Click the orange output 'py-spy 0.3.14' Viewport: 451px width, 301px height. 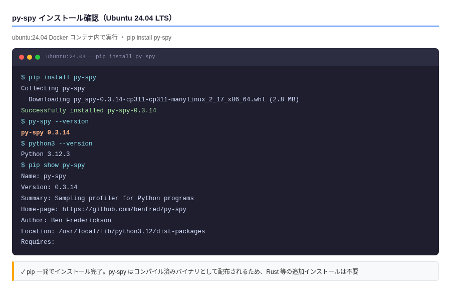coord(46,132)
